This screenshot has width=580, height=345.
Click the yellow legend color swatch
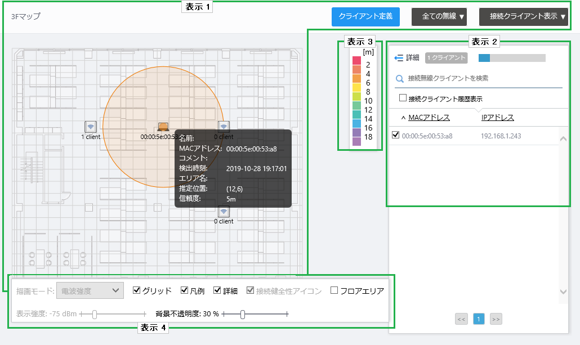pos(356,88)
